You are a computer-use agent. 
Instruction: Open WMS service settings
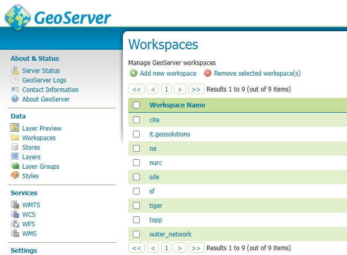coord(30,233)
